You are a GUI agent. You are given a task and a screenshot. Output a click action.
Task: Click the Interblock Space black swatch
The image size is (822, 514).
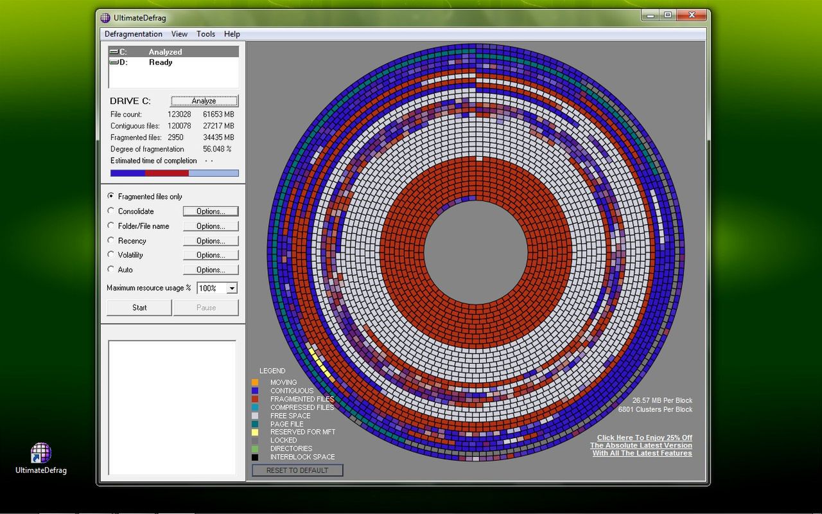[x=255, y=457]
